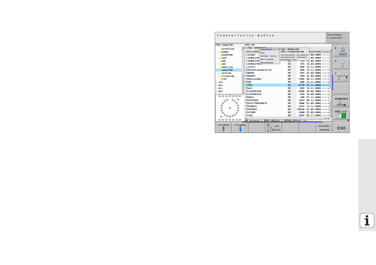
Task: Click the page down blue arrow softkey
Action: pos(240,128)
